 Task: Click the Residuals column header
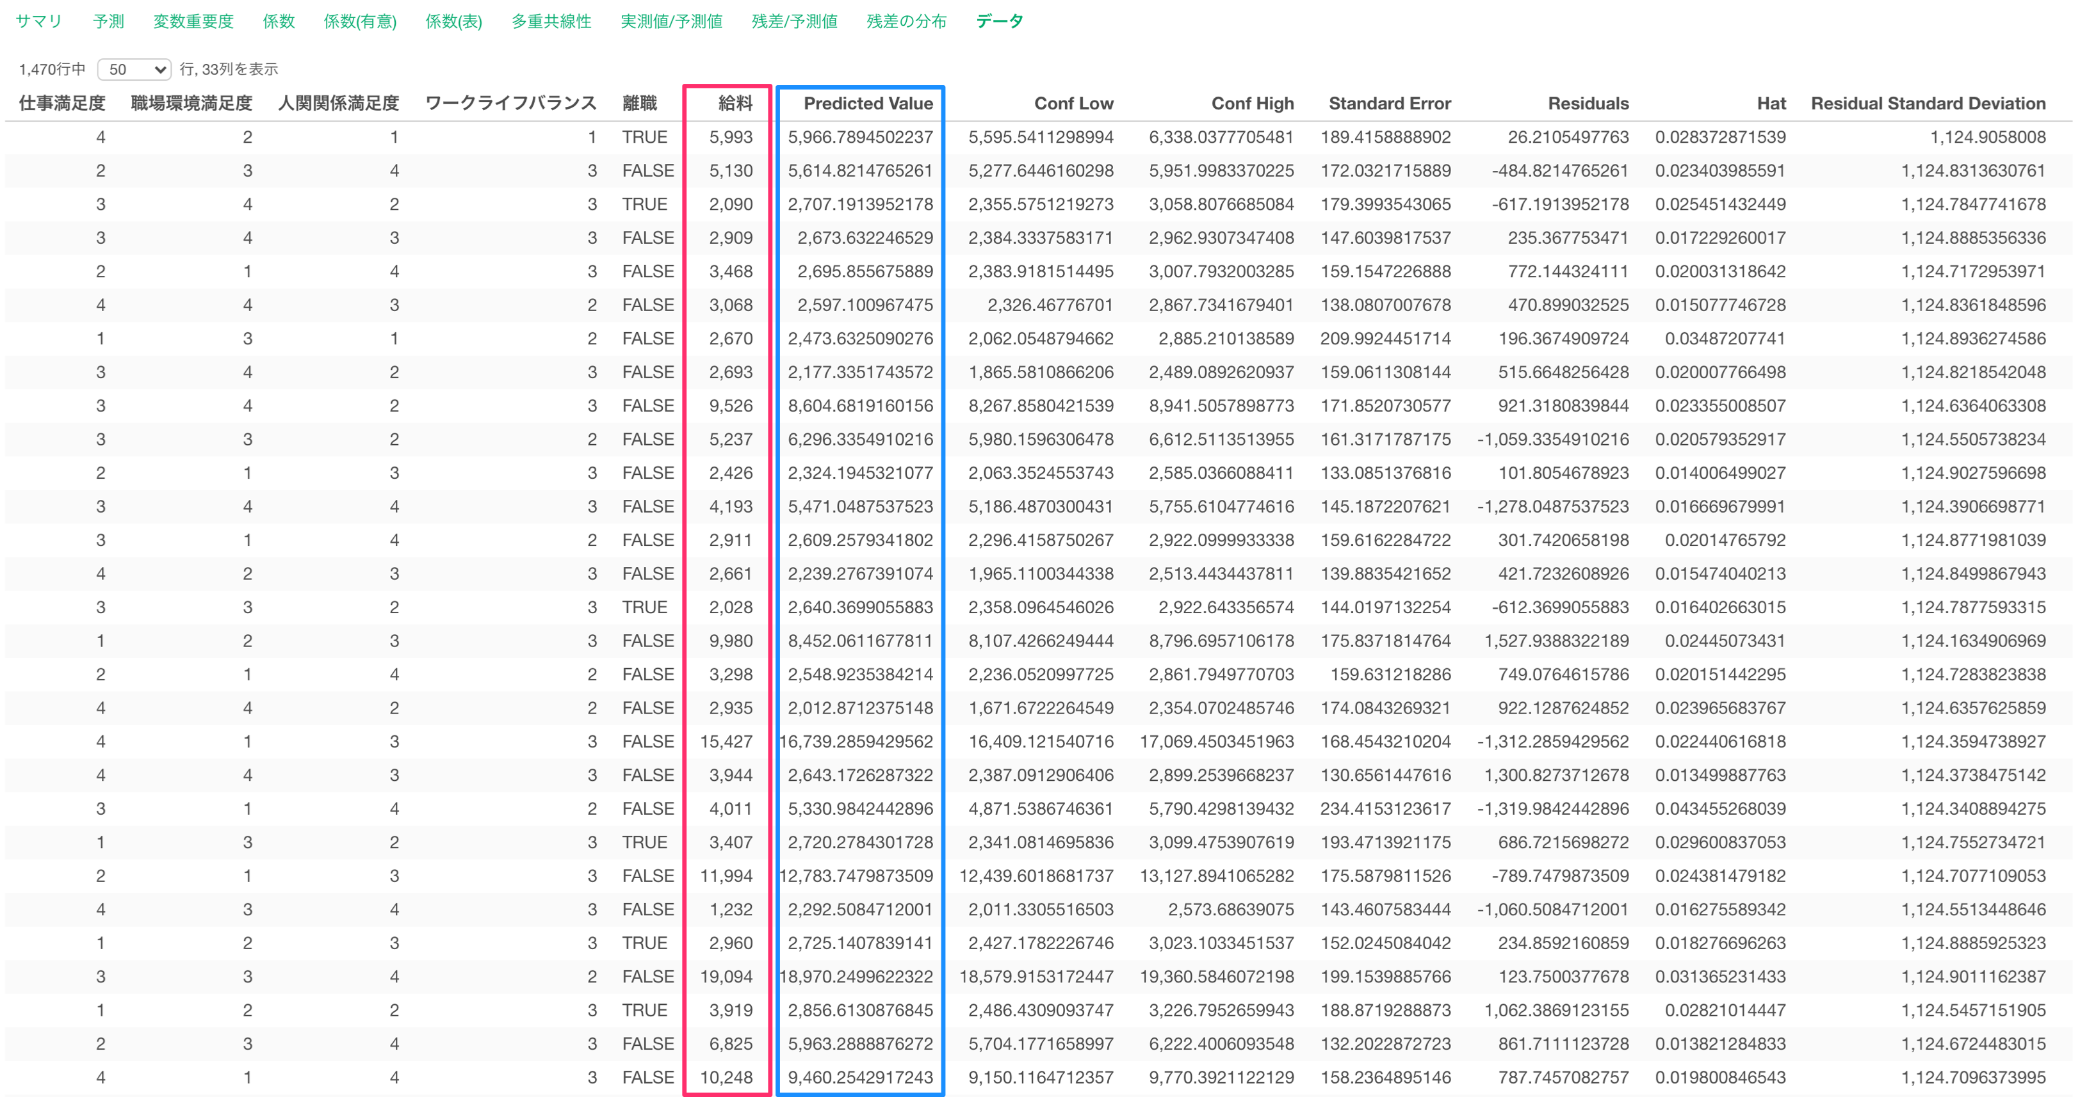pos(1588,103)
